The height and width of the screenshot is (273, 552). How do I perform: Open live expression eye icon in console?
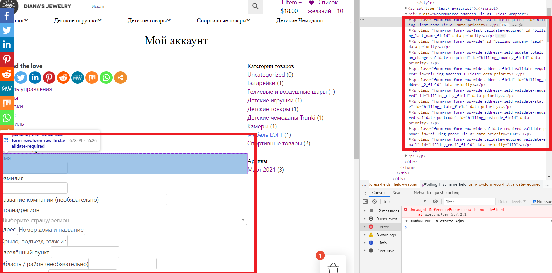pyautogui.click(x=435, y=201)
